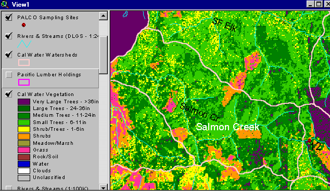Viewport: 330px width, 191px height.
Task: Click the legend scroll up arrow
Action: [x=104, y=16]
